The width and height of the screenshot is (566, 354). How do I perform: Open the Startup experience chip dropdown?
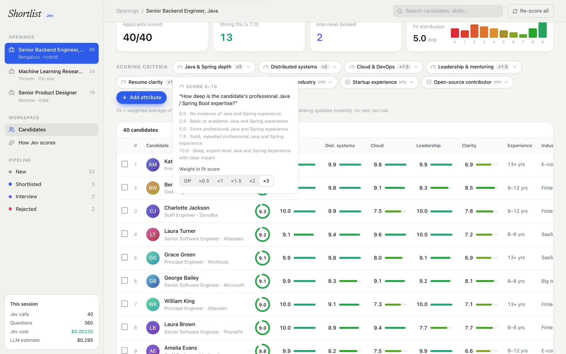pos(412,82)
